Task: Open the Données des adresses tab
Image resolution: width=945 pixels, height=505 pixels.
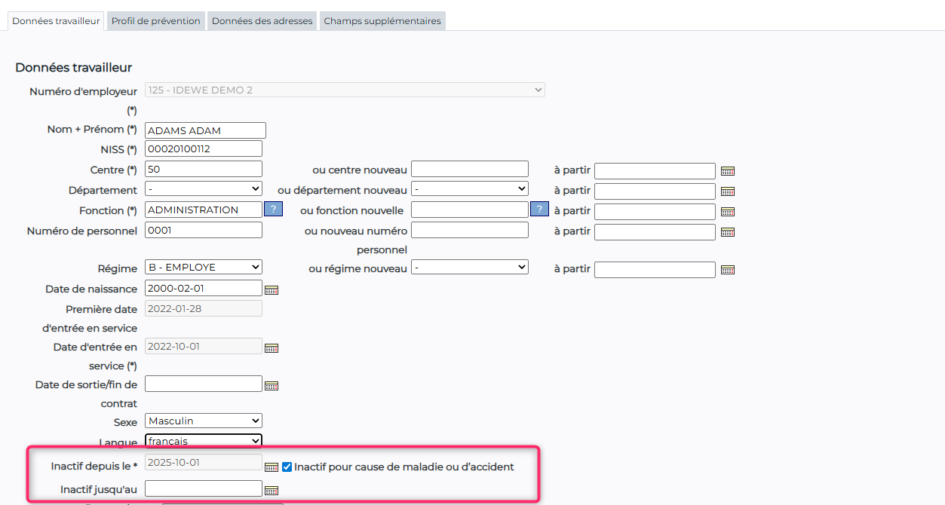Action: tap(262, 21)
